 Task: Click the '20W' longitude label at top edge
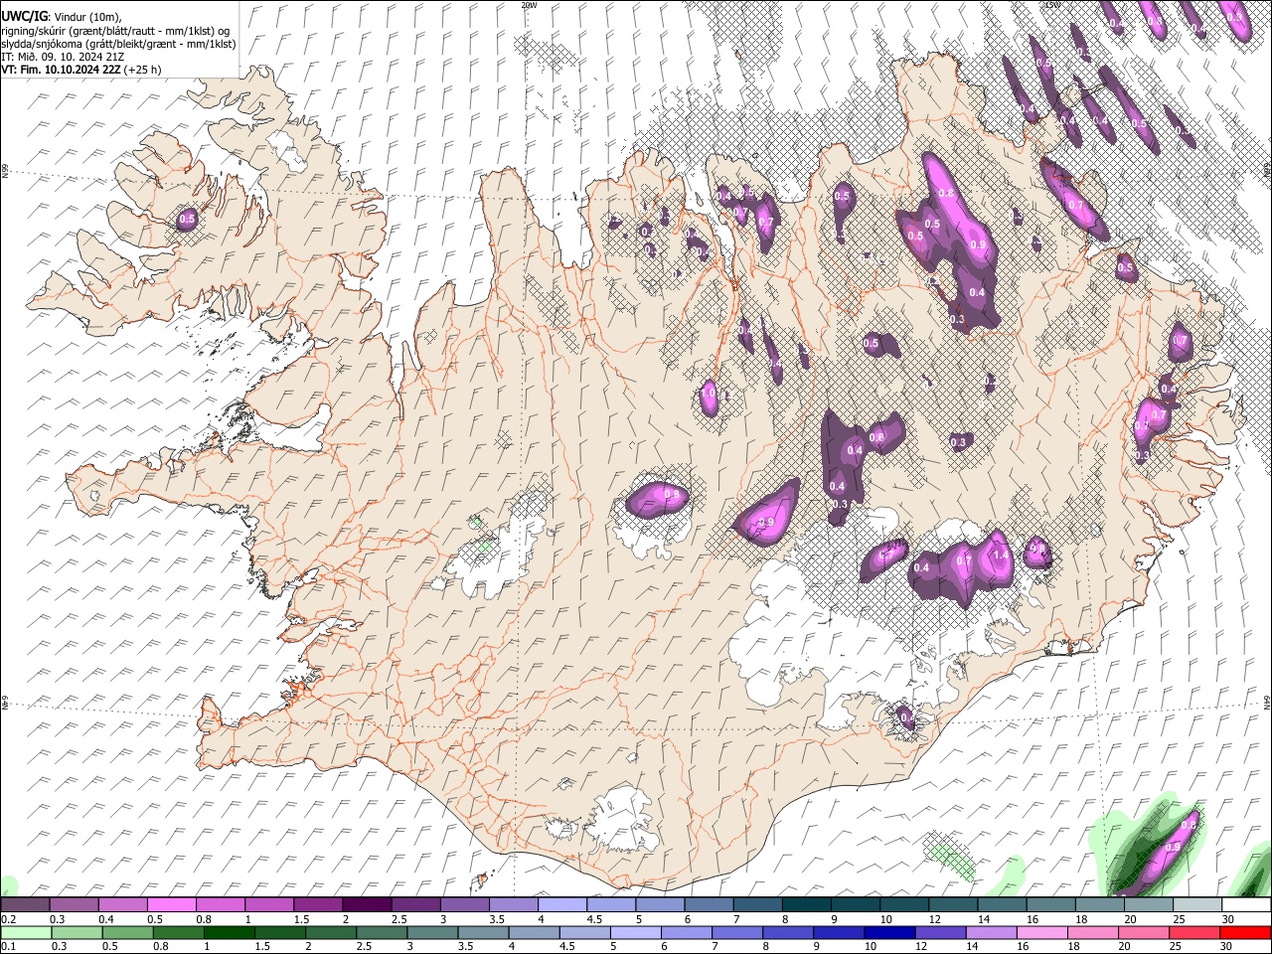[x=529, y=5]
